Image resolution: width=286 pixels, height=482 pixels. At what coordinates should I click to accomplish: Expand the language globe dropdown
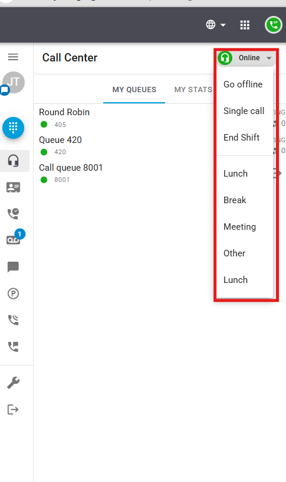point(216,25)
